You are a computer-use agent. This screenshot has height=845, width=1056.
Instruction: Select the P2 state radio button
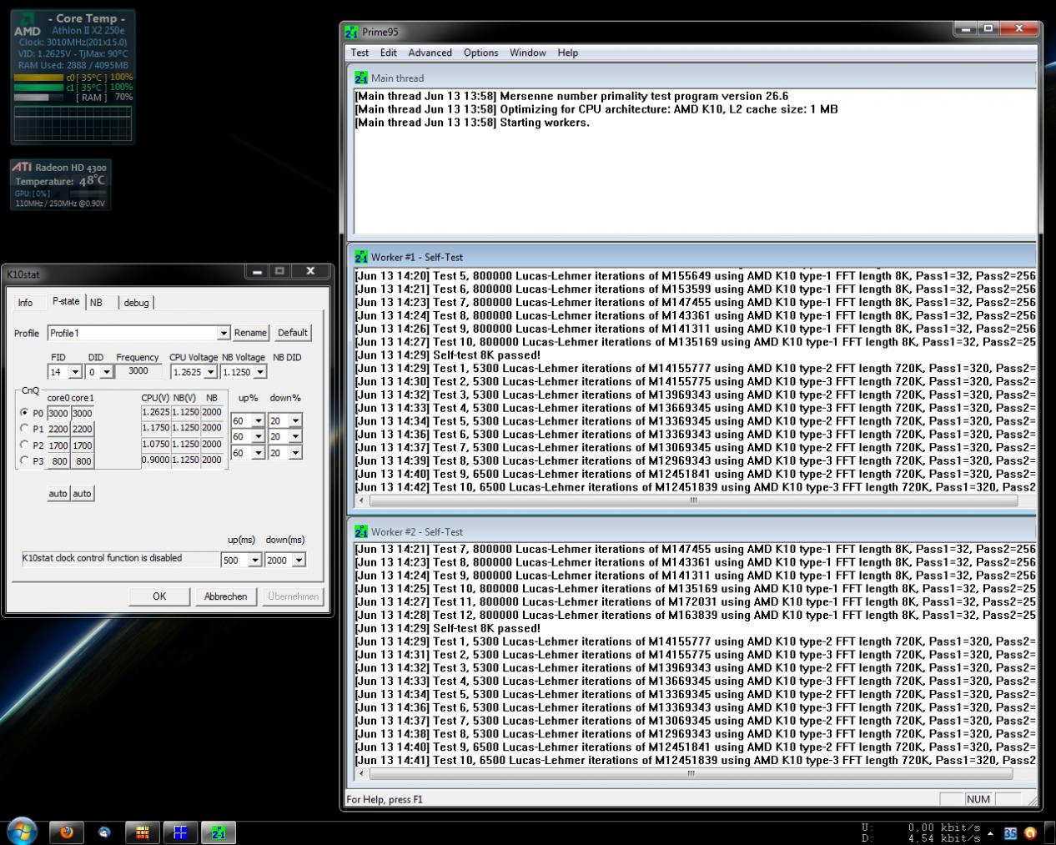[x=25, y=445]
